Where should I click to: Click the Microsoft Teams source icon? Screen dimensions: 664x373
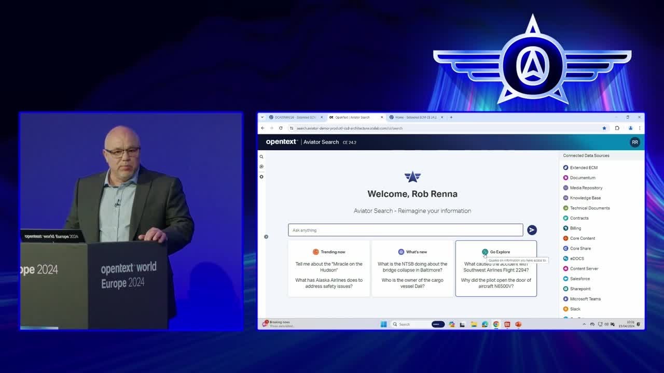(565, 299)
